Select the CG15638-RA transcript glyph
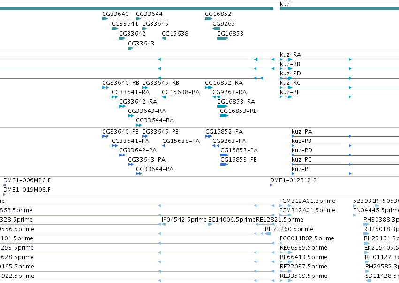This screenshot has height=283, width=399. tap(164, 97)
